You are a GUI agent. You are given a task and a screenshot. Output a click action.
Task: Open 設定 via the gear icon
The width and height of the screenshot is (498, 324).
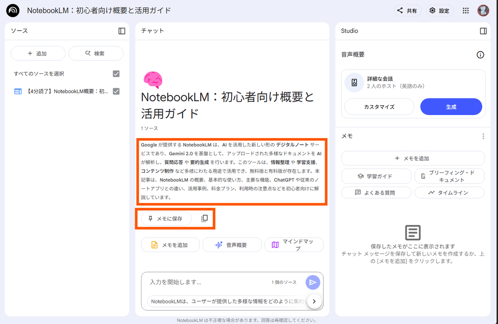440,10
